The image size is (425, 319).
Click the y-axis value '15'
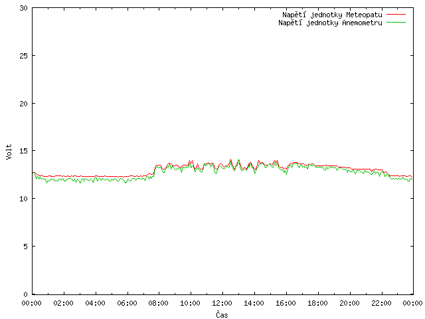(x=24, y=151)
